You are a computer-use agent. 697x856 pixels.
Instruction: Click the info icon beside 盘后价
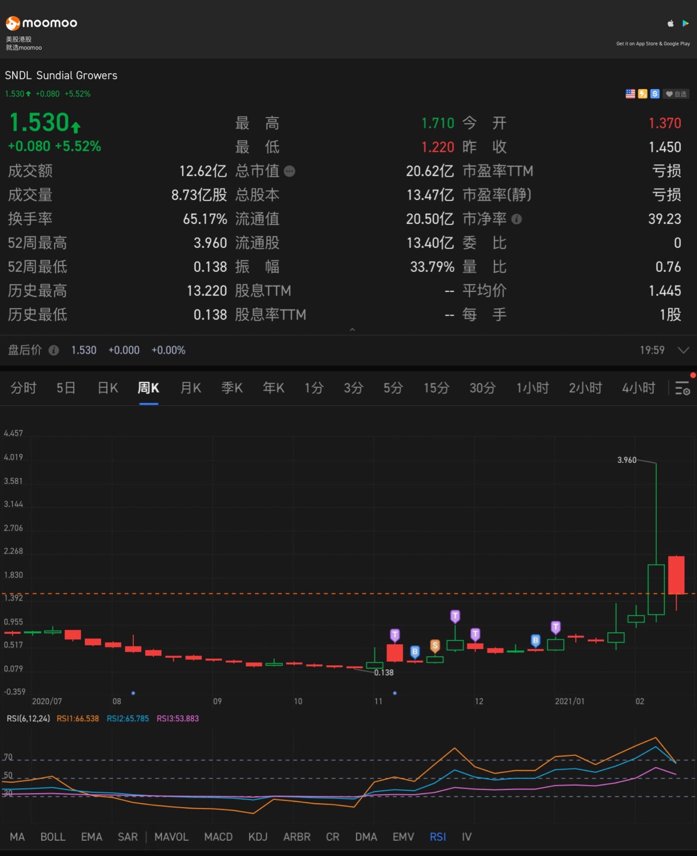[54, 350]
